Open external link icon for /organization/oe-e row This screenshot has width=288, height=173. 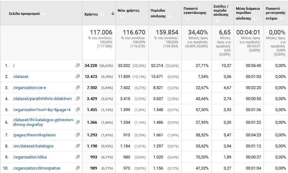[x=78, y=87]
